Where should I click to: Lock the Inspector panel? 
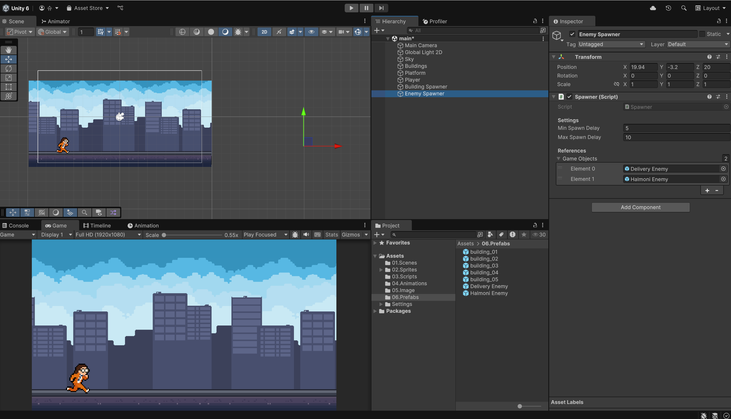[719, 21]
